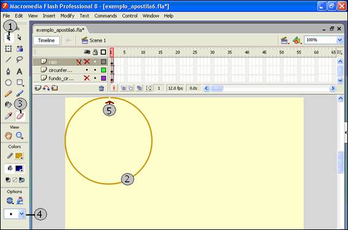Select the circunfer... layer name

(x=61, y=70)
